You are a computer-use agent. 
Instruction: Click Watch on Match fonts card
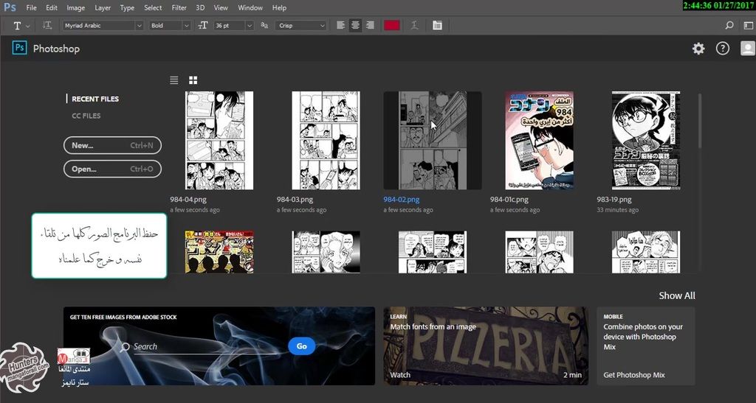coord(400,375)
